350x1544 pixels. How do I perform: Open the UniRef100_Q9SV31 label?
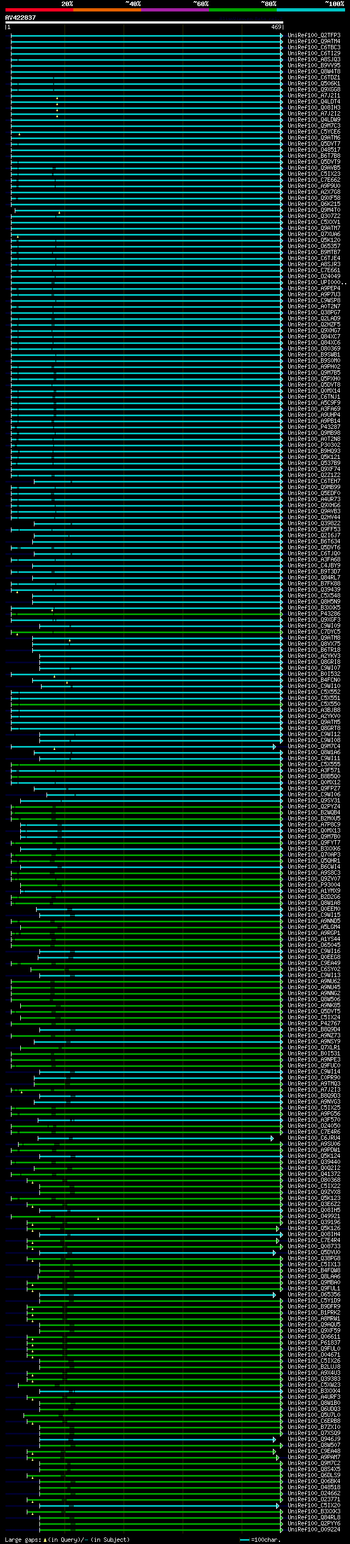coord(314,800)
